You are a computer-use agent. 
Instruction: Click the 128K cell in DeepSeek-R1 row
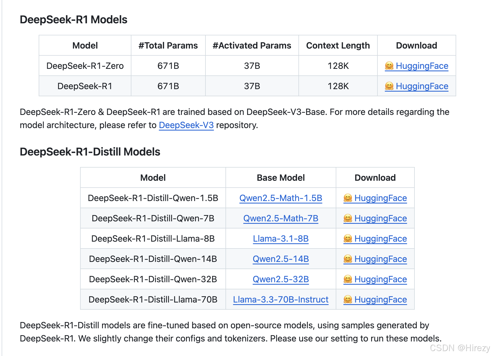[338, 86]
